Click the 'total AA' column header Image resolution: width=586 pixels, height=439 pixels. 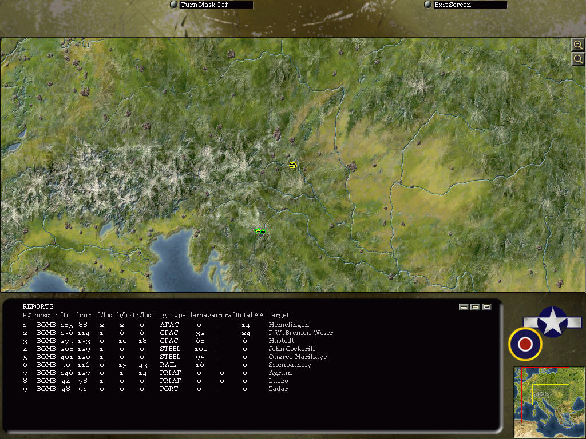252,315
